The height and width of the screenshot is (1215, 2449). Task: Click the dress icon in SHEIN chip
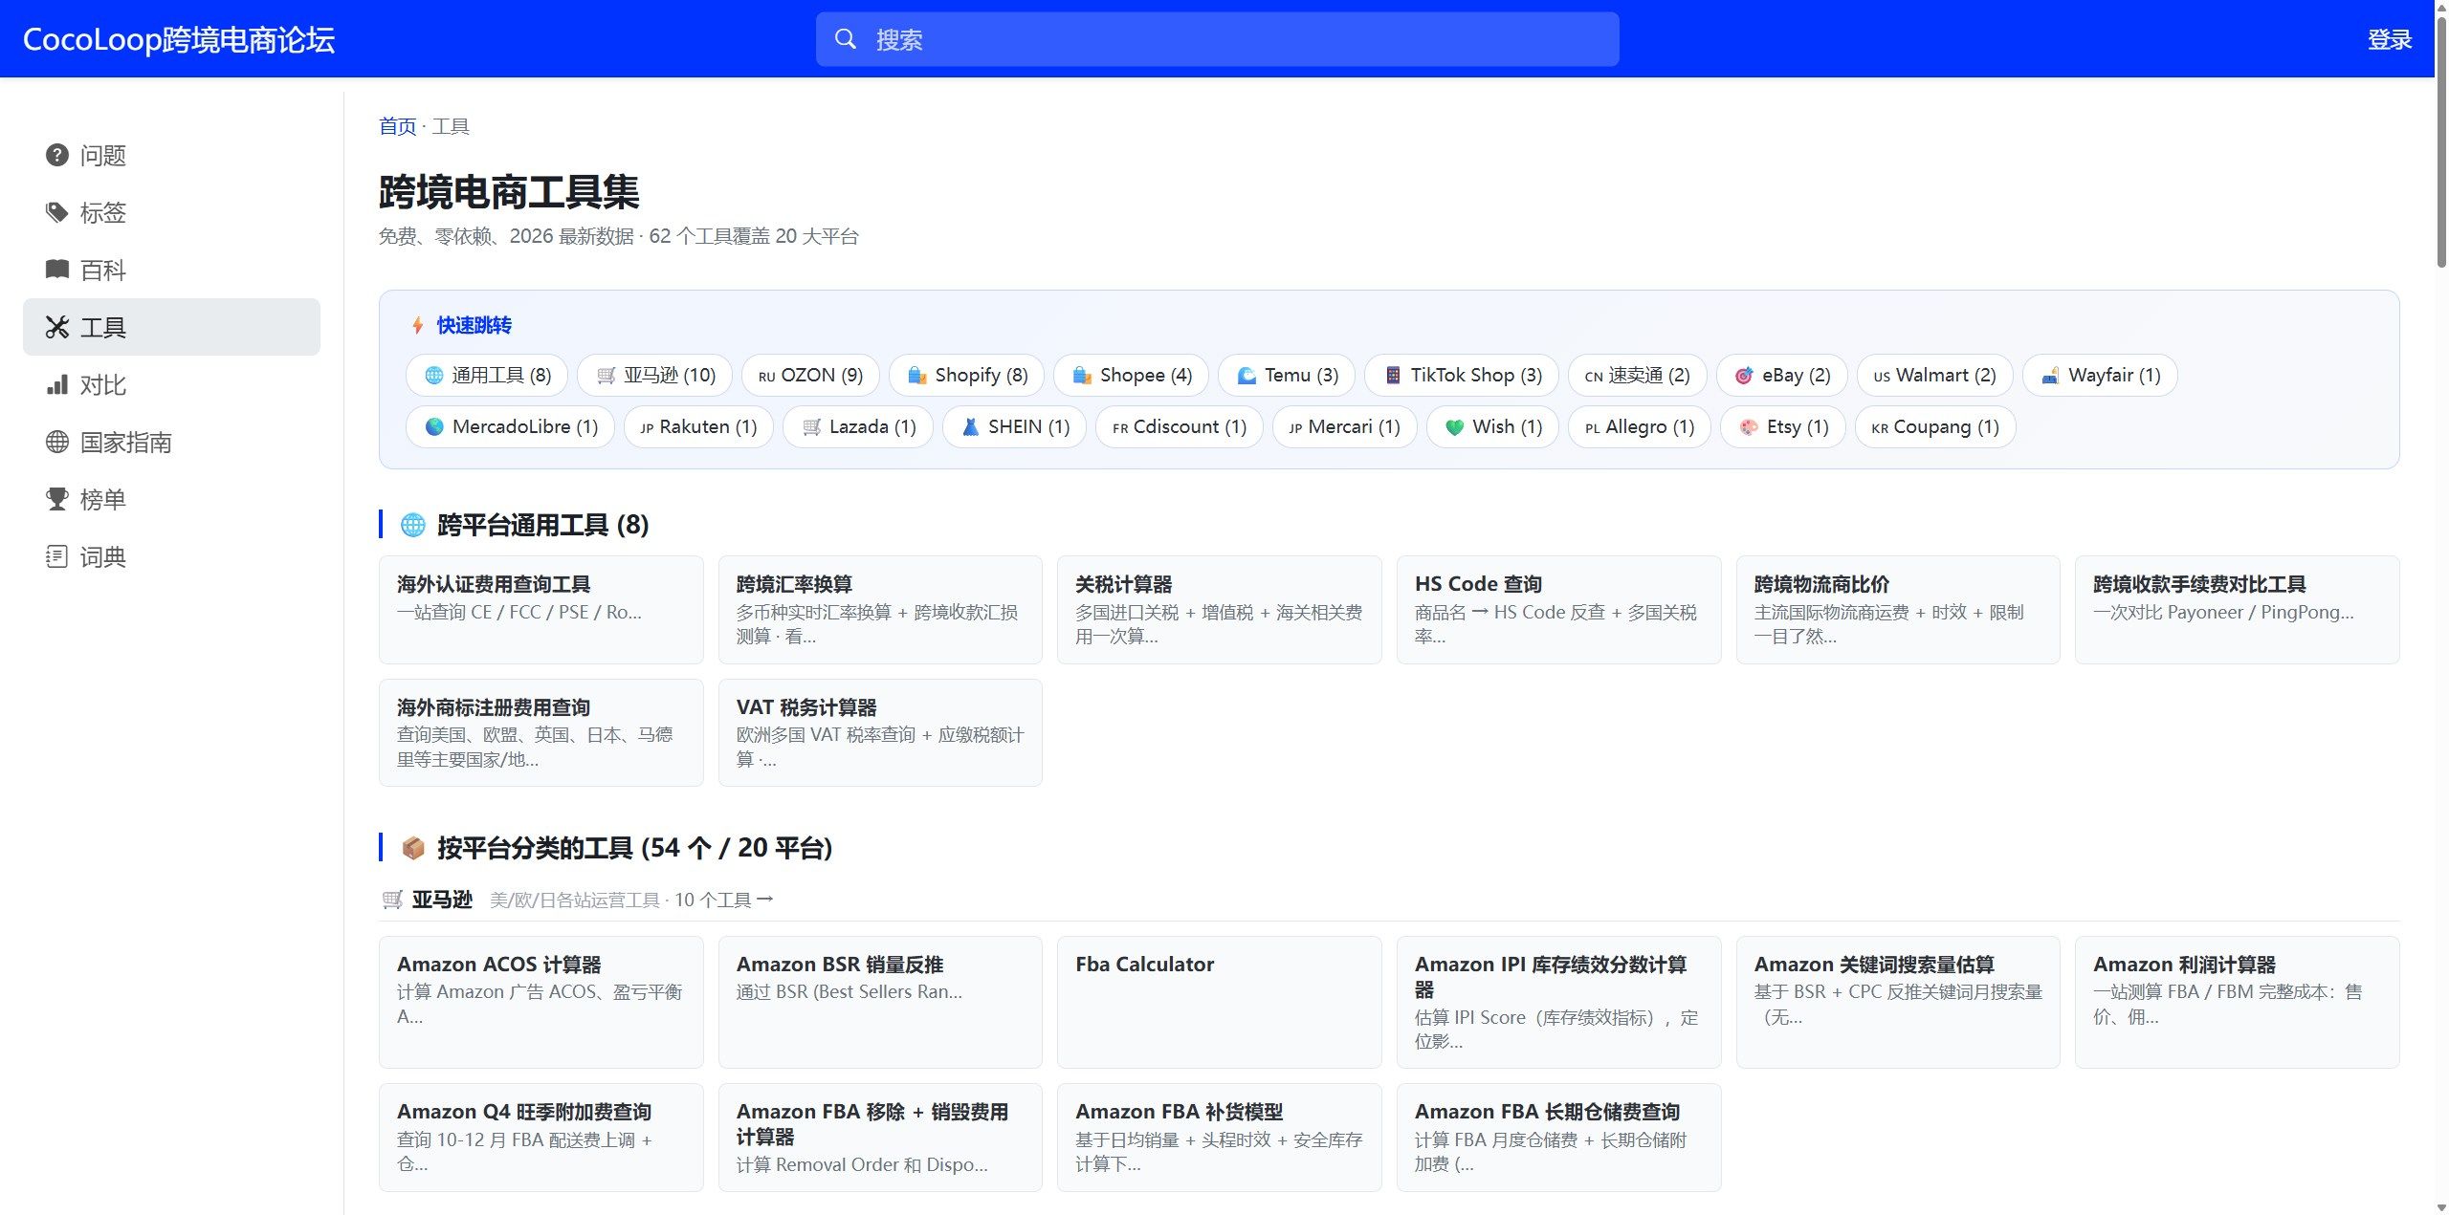click(970, 427)
